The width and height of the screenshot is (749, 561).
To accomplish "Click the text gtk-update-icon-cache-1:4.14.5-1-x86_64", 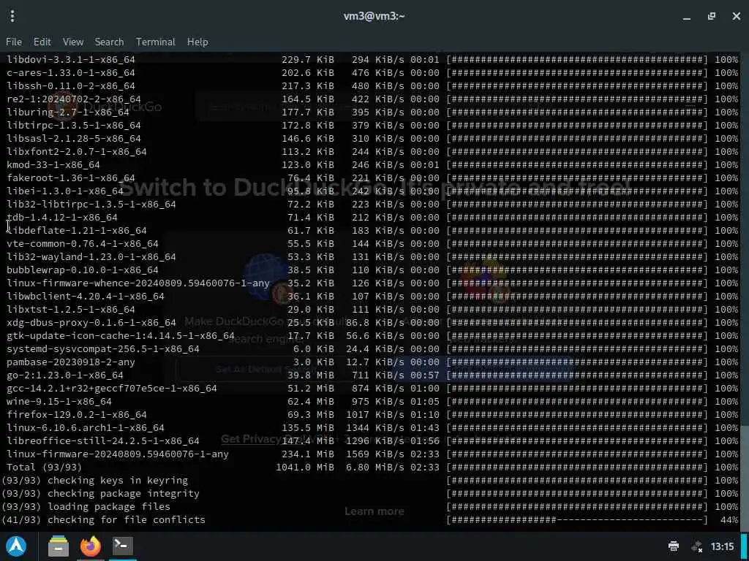I will [121, 336].
